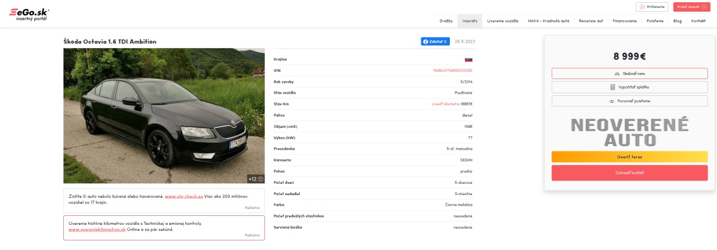Click the Porovnať poistenie button
Image resolution: width=717 pixels, height=250 pixels.
[x=630, y=101]
